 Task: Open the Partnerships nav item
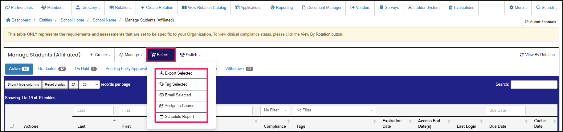(19, 7)
